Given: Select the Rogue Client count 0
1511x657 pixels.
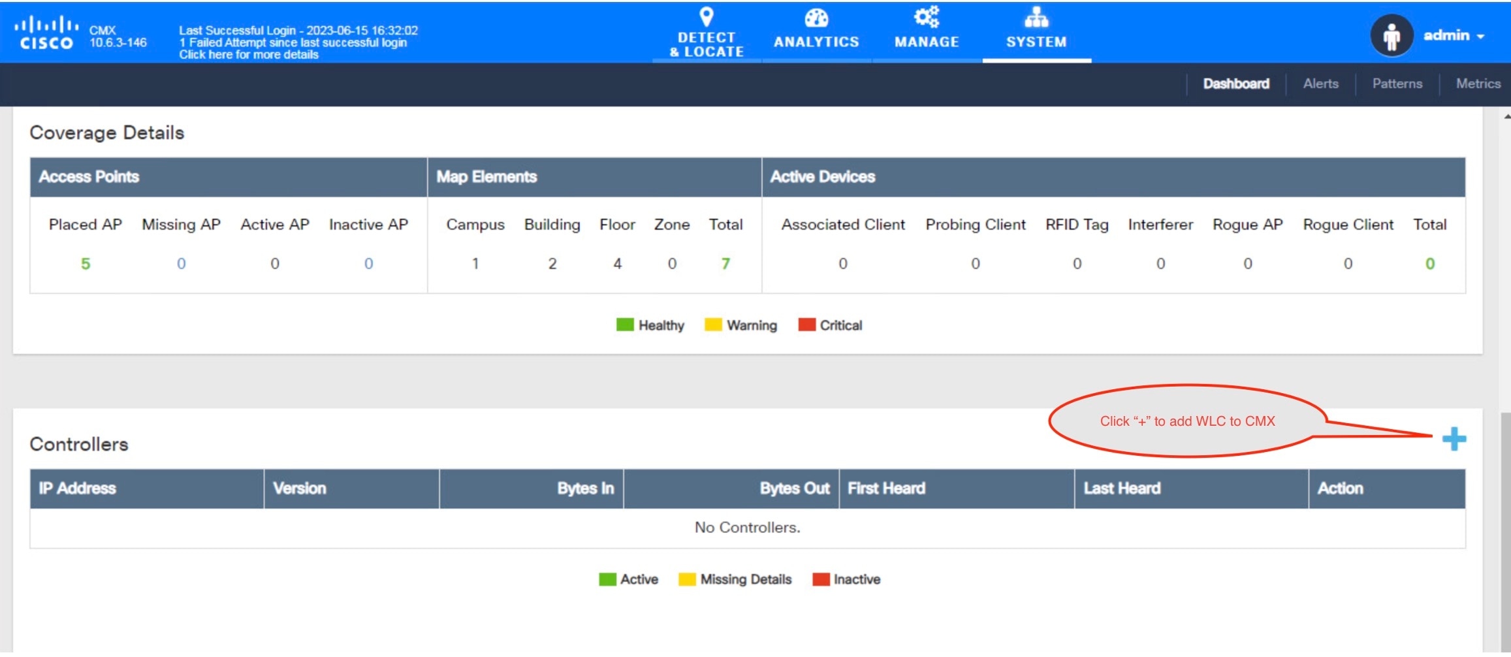Looking at the screenshot, I should click(1348, 264).
